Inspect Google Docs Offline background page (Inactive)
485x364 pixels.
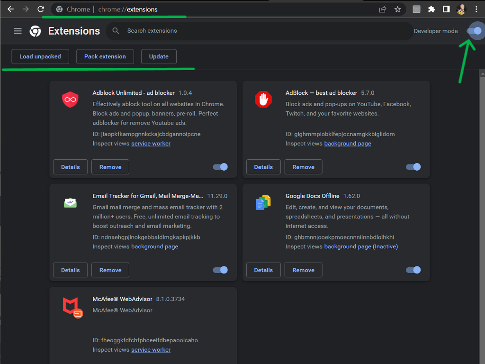(x=361, y=246)
